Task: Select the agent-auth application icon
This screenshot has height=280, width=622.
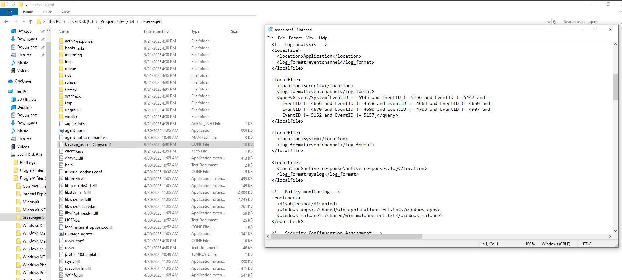Action: (61, 130)
